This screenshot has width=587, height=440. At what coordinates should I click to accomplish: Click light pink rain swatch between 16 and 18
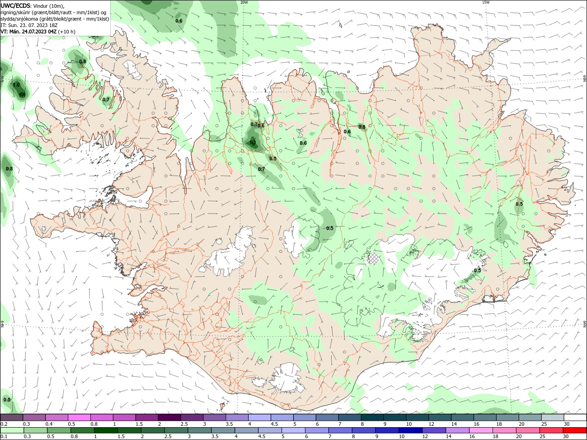click(x=481, y=430)
